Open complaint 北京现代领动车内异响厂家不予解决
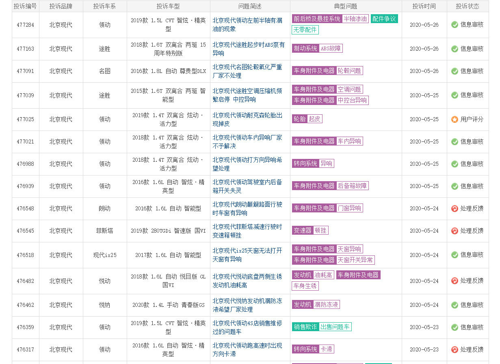500x364 pixels. click(247, 142)
